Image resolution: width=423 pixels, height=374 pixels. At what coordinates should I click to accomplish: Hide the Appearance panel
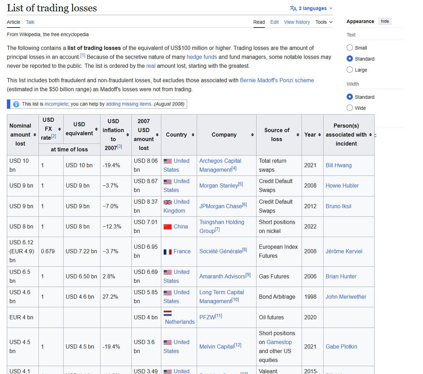pyautogui.click(x=385, y=21)
